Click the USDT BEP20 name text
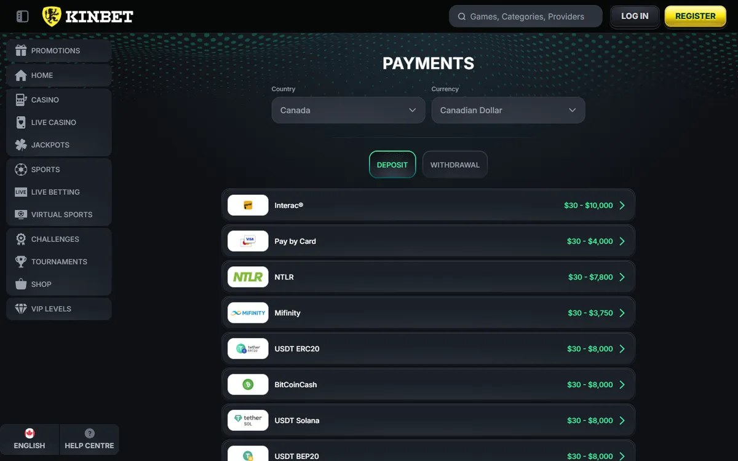This screenshot has height=461, width=738. tap(297, 456)
